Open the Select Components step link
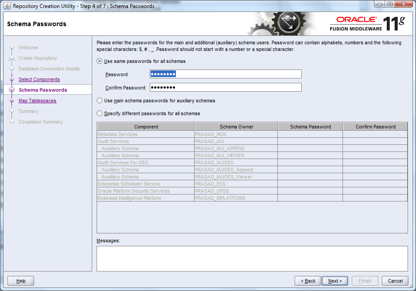Viewport: 416px width, 291px height. click(39, 79)
